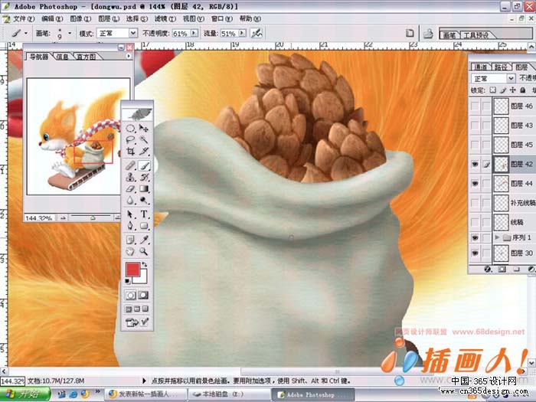Click the Windows 开始 start button
536x402 pixels.
pyautogui.click(x=25, y=394)
